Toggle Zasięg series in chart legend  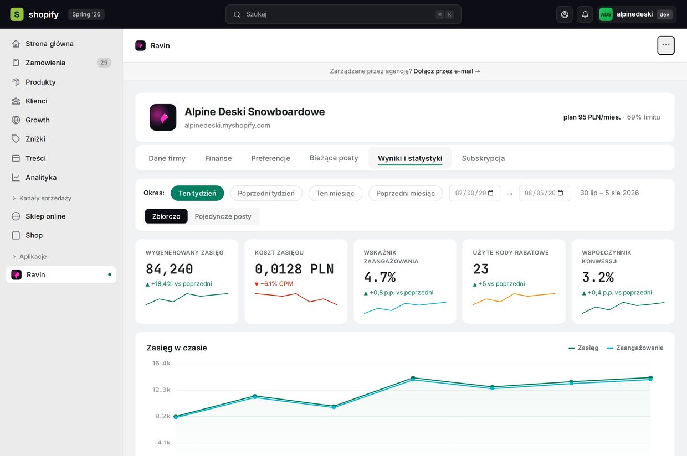[583, 348]
